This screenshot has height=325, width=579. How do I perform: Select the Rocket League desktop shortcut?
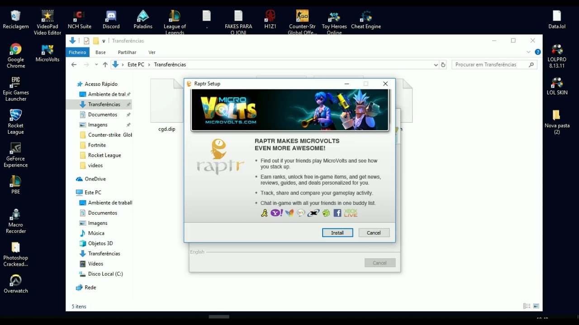pyautogui.click(x=16, y=122)
